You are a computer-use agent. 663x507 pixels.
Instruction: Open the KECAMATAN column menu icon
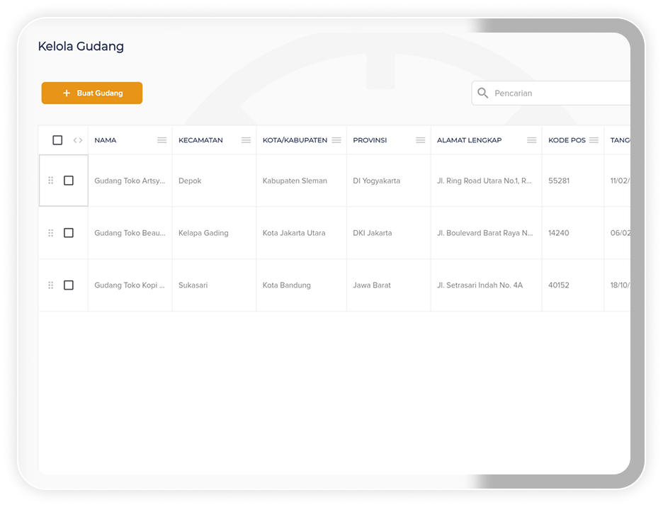coord(246,140)
